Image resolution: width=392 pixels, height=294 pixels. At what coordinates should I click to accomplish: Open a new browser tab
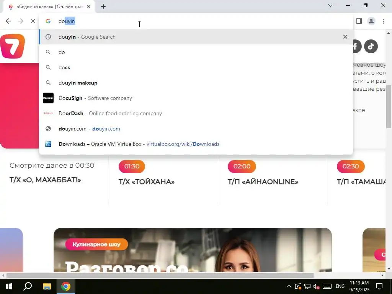[x=103, y=7]
